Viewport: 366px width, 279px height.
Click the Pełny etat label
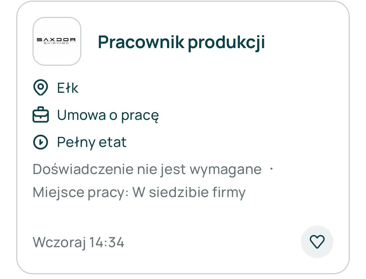click(x=91, y=142)
